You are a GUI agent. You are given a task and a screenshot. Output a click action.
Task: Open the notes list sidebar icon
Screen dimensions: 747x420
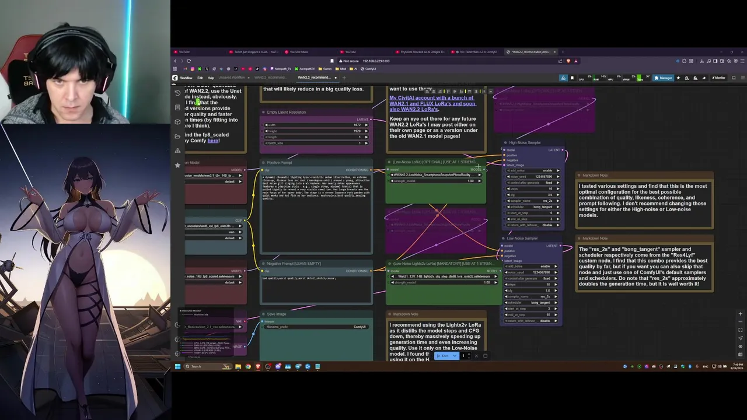[x=177, y=107]
